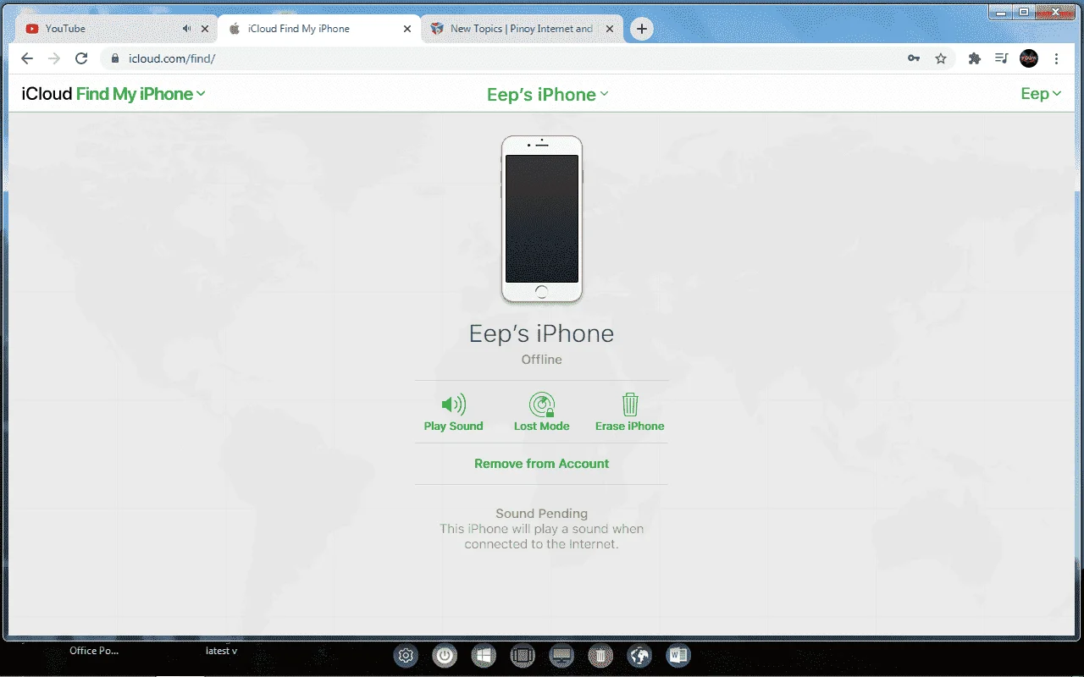Minimize the Chrome window
This screenshot has width=1084, height=677.
[1001, 12]
